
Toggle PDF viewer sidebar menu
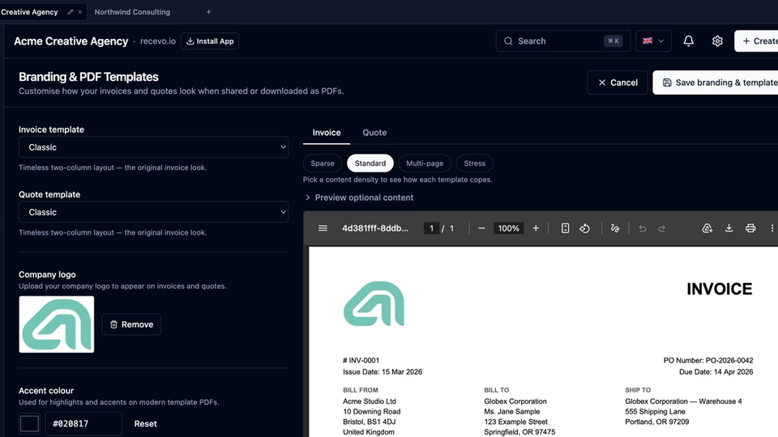click(x=323, y=228)
